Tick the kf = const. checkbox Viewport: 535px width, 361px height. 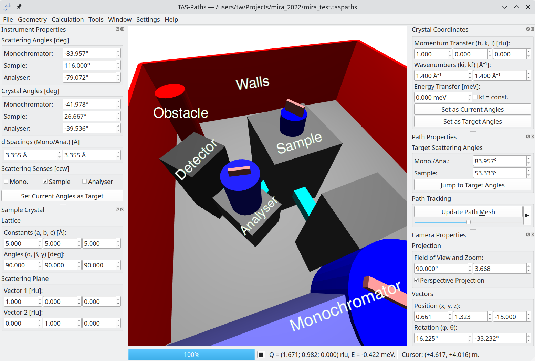(x=475, y=97)
